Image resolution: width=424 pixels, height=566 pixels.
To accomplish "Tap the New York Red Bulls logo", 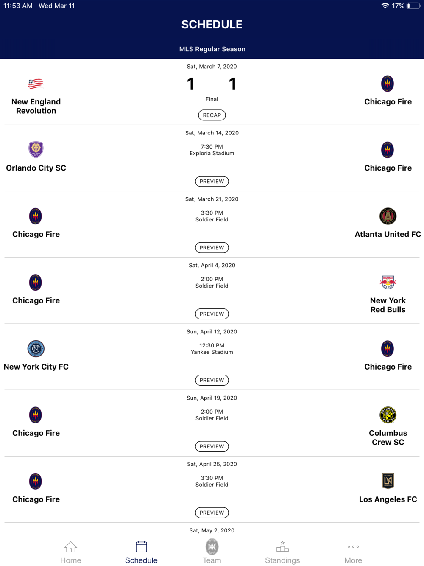I will [x=388, y=282].
